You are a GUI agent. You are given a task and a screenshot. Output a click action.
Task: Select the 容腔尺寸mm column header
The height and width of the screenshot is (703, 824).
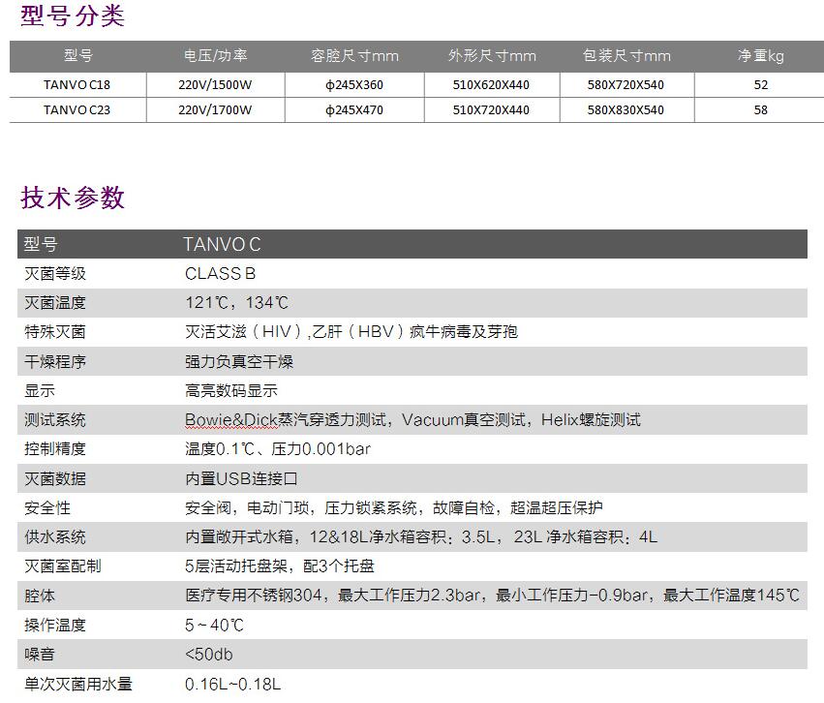[x=354, y=56]
